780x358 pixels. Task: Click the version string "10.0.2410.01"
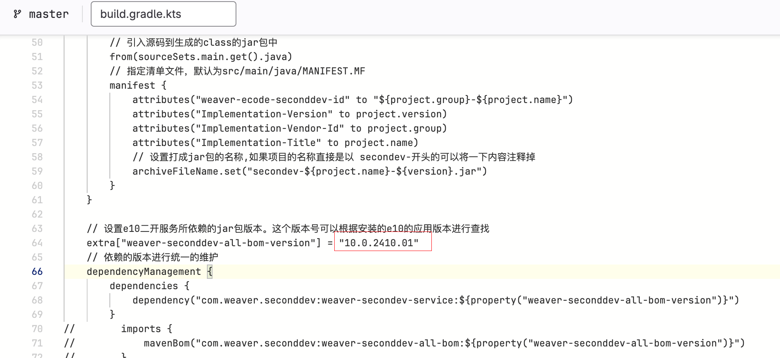click(x=378, y=243)
